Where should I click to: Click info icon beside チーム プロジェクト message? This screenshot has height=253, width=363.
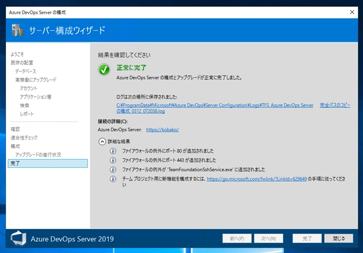[113, 179]
